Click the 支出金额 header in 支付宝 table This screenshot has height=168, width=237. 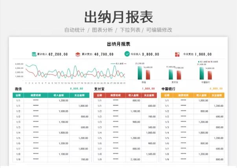(149, 95)
